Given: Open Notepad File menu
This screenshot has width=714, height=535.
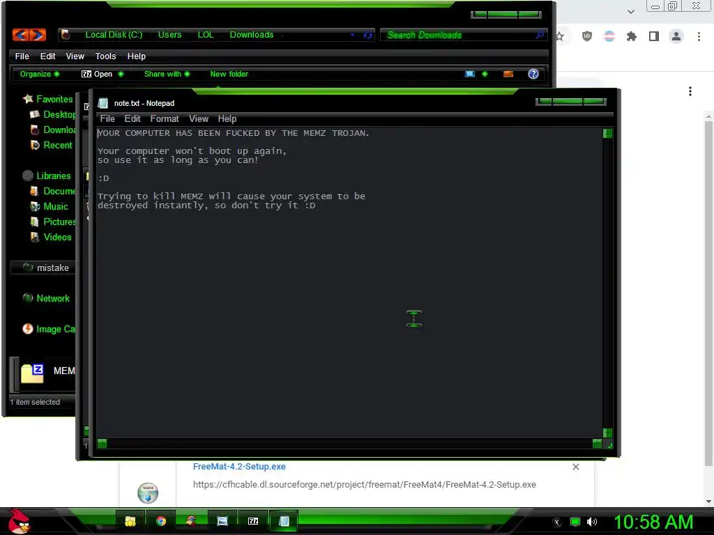Looking at the screenshot, I should (x=107, y=118).
